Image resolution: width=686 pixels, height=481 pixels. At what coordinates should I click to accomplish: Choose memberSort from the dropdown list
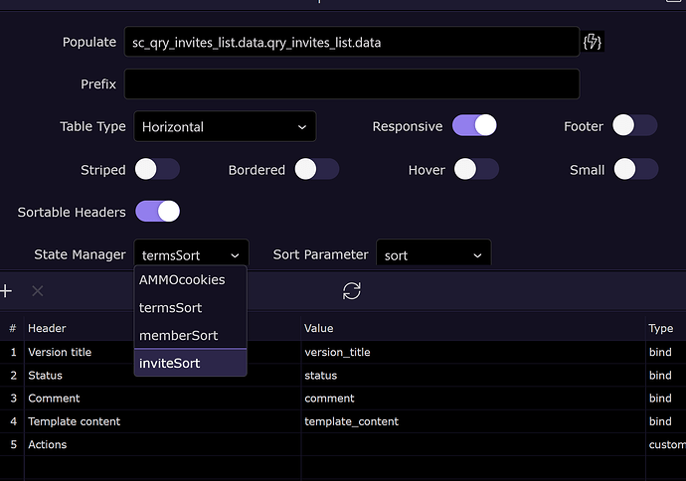point(190,335)
